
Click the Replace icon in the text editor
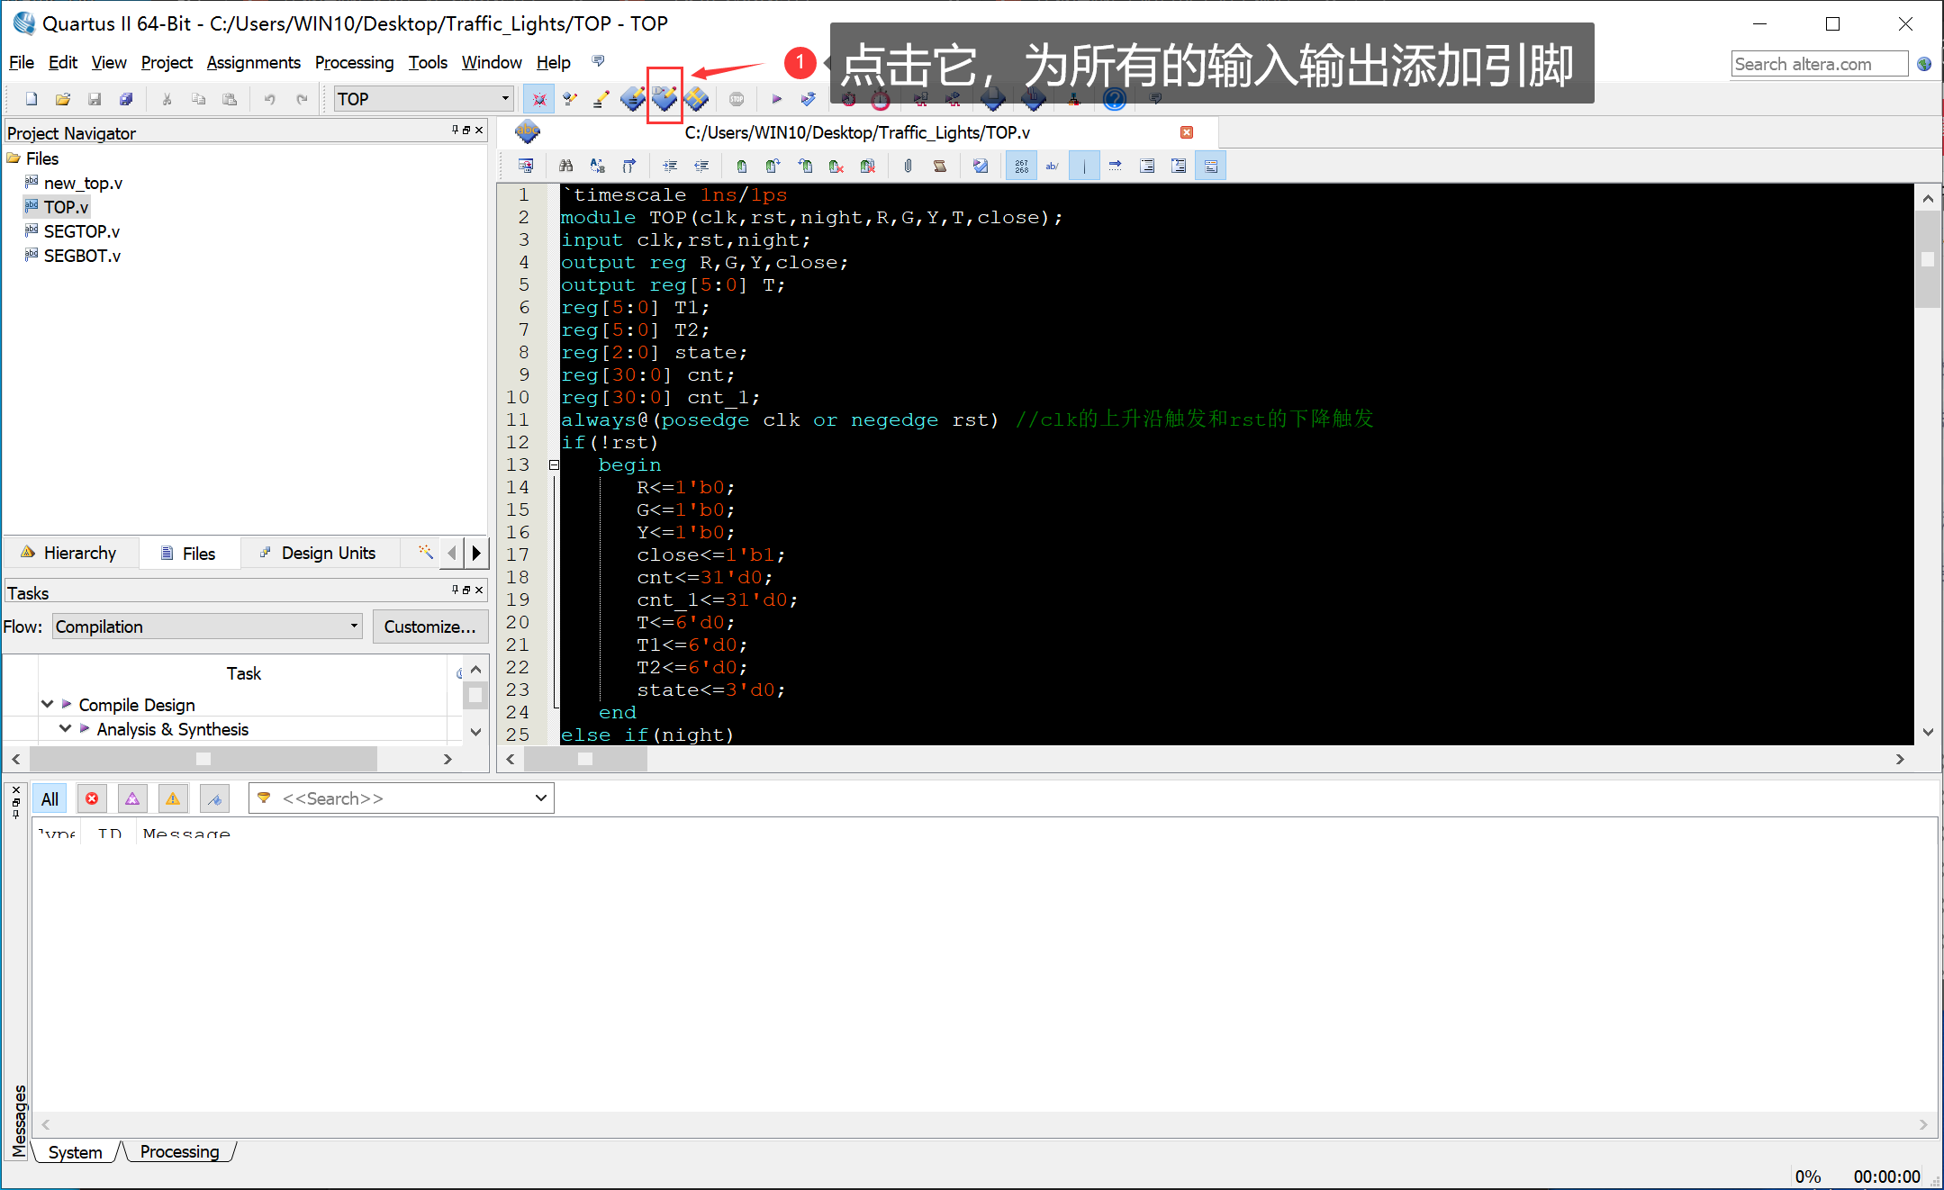point(595,165)
